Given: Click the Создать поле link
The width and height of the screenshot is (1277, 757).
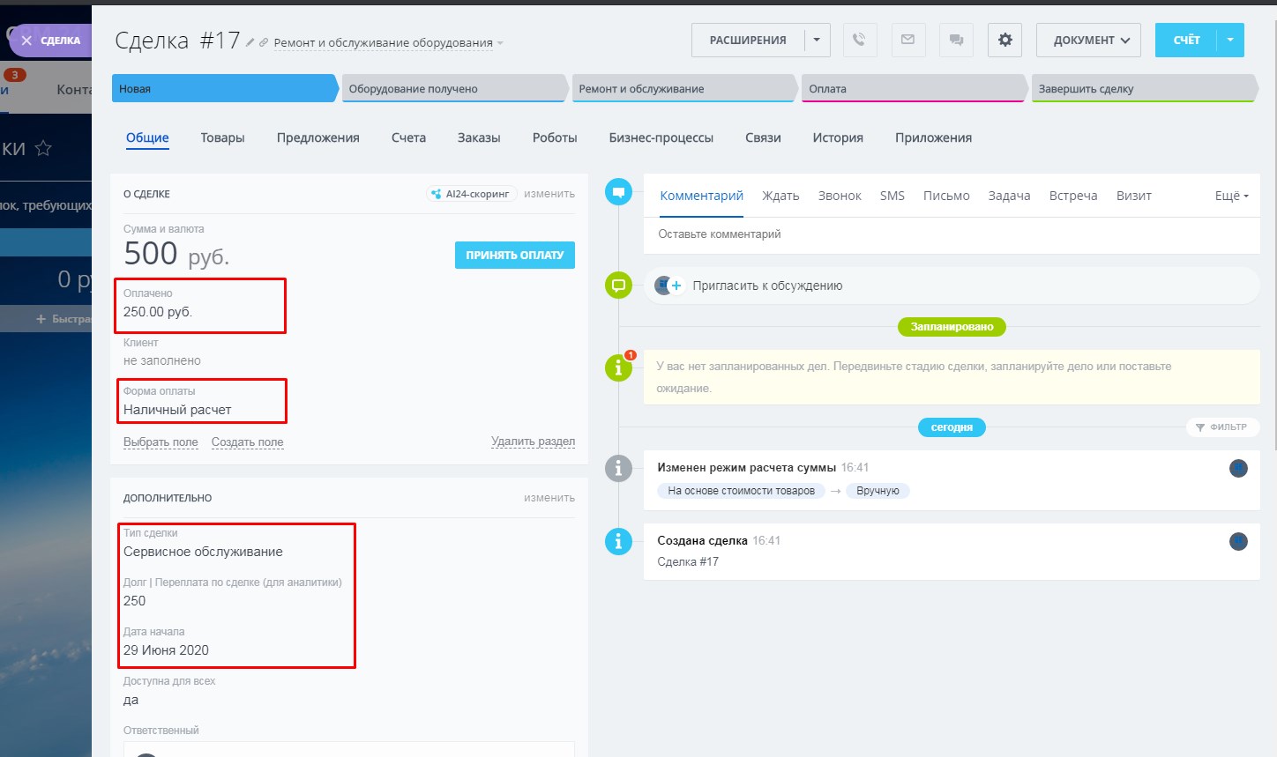Looking at the screenshot, I should point(247,442).
